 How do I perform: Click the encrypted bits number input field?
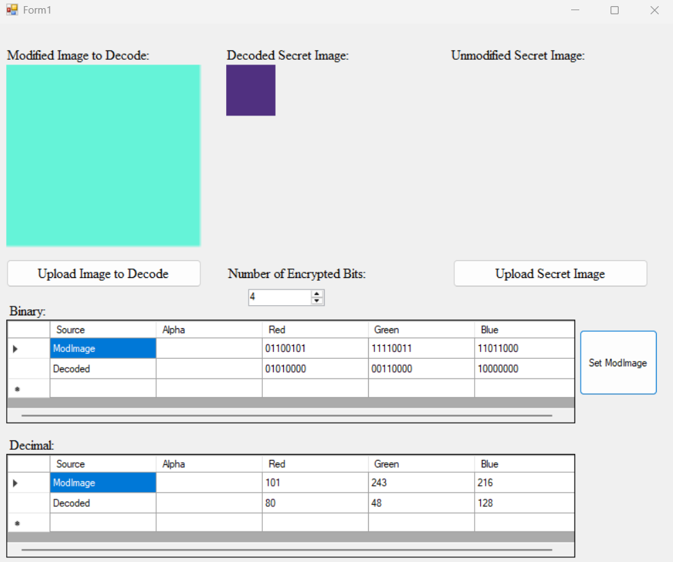279,298
